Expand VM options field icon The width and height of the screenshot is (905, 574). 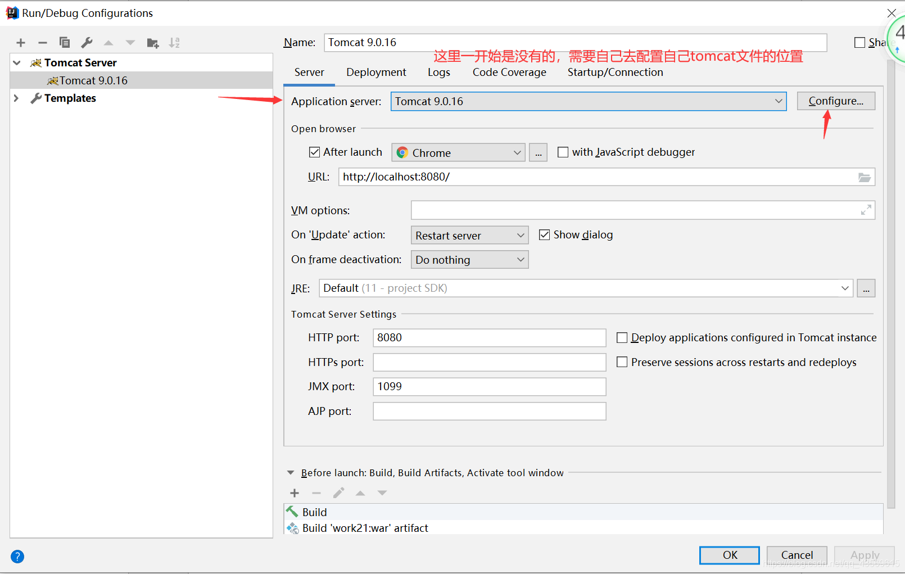866,210
